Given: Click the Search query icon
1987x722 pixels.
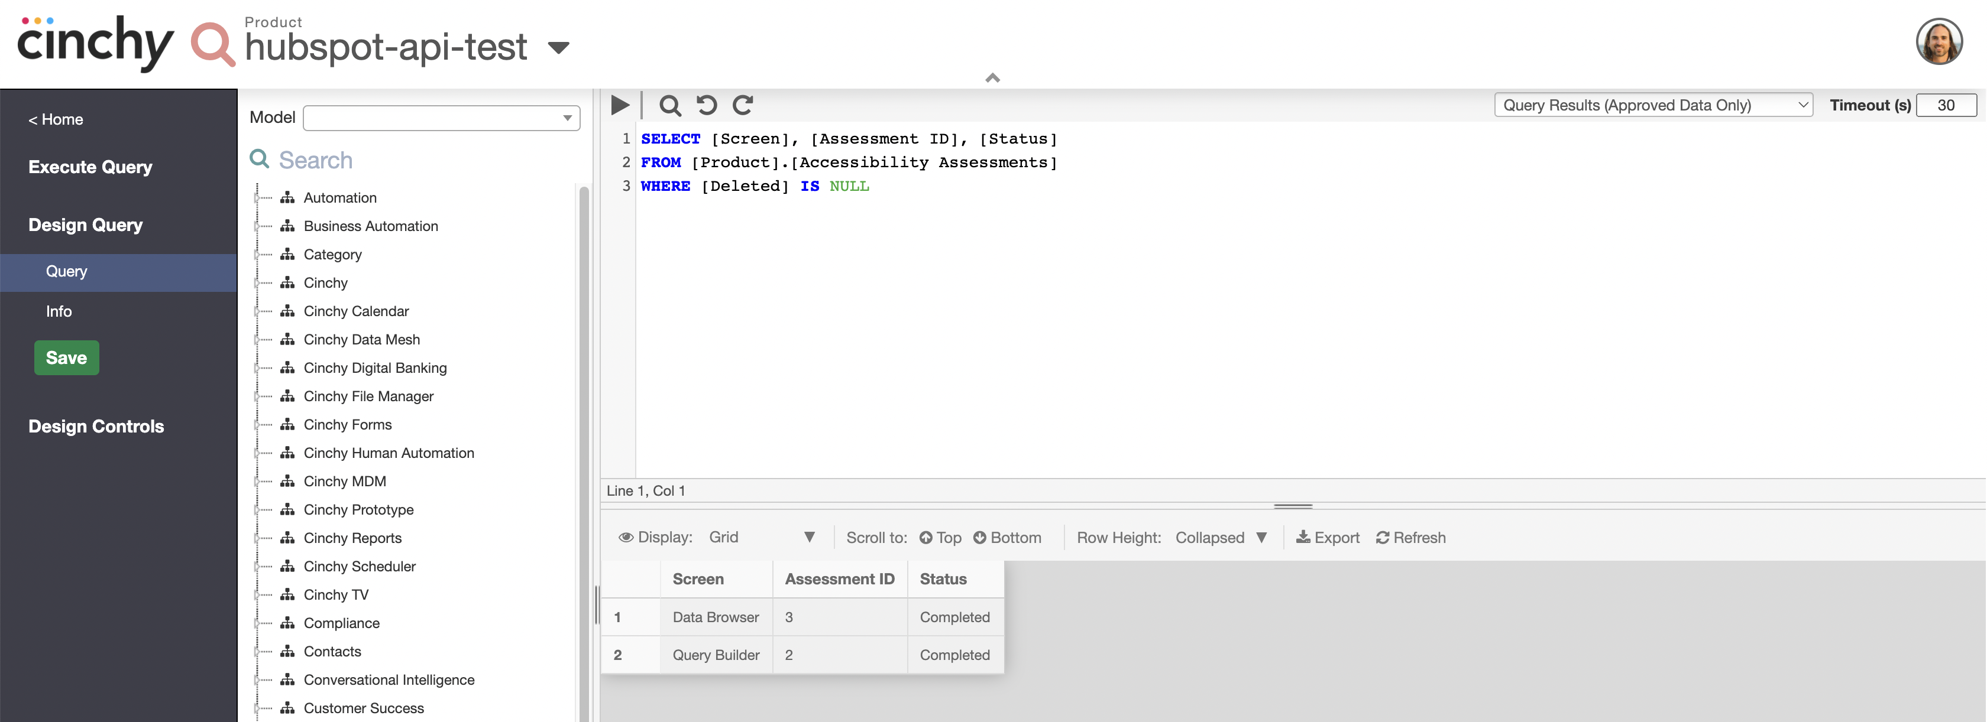Looking at the screenshot, I should pos(671,103).
